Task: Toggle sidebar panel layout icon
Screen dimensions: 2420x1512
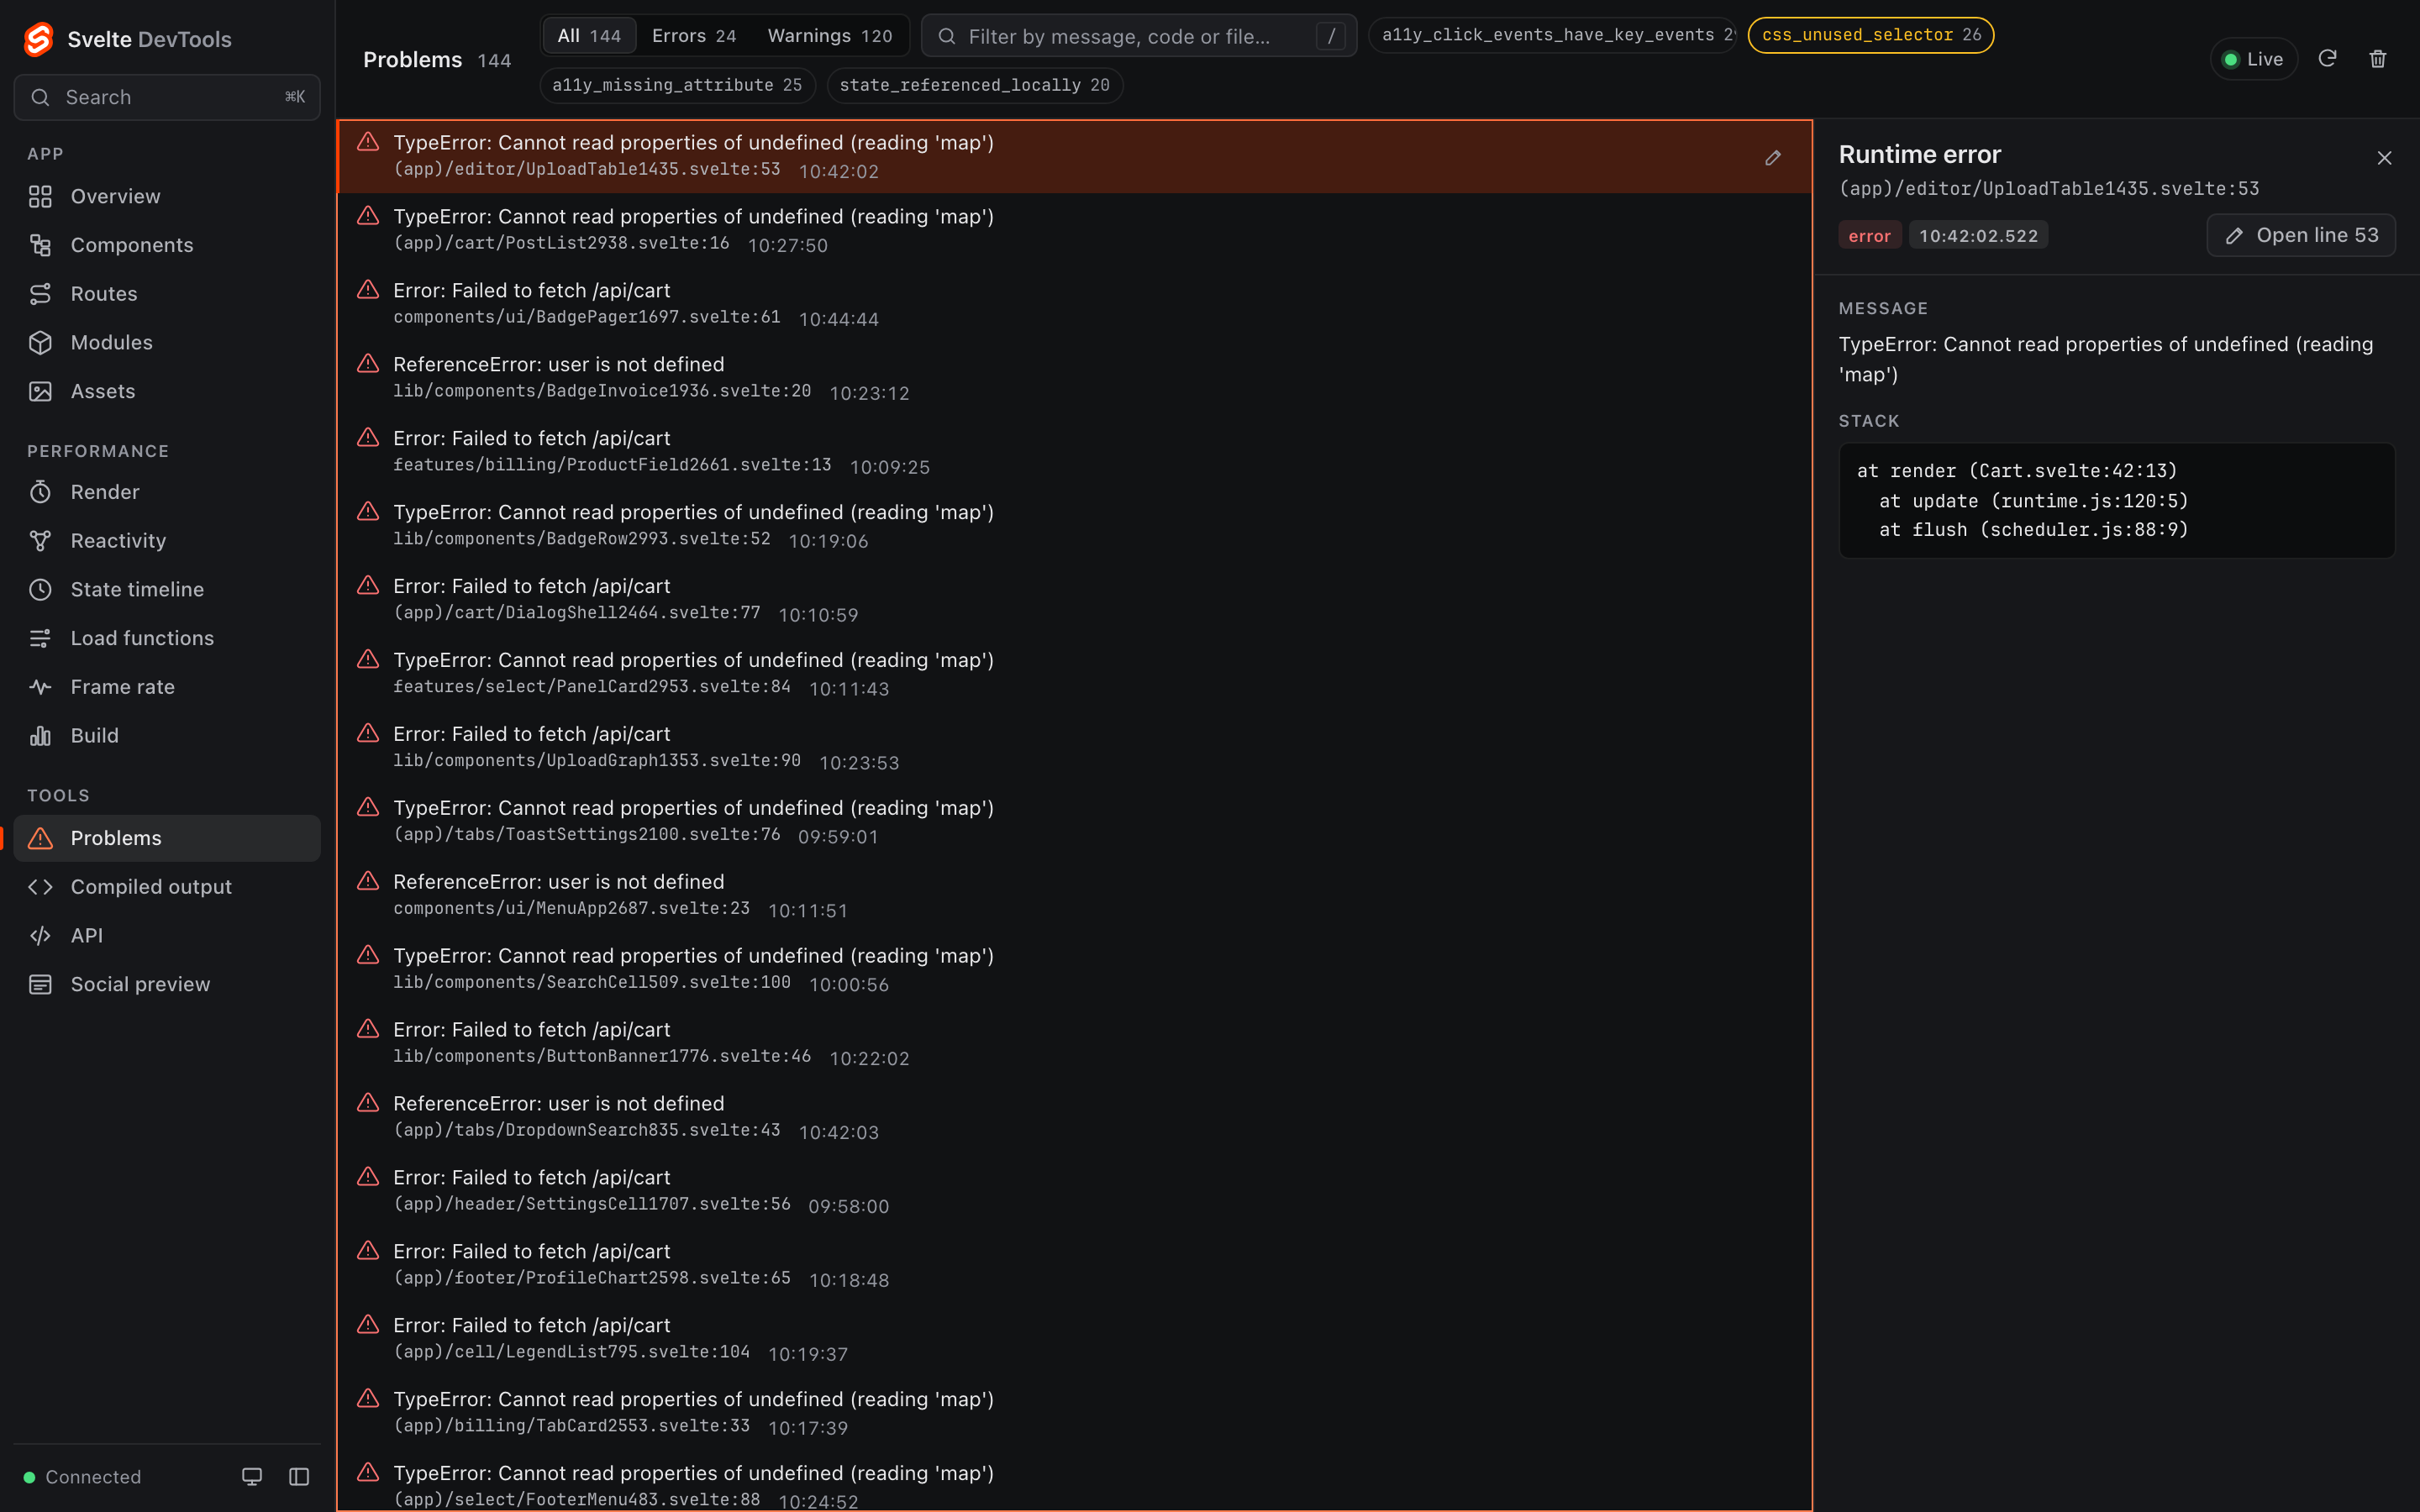Action: (x=299, y=1477)
